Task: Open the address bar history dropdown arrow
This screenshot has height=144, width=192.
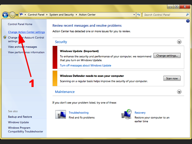Action: pyautogui.click(x=134, y=15)
